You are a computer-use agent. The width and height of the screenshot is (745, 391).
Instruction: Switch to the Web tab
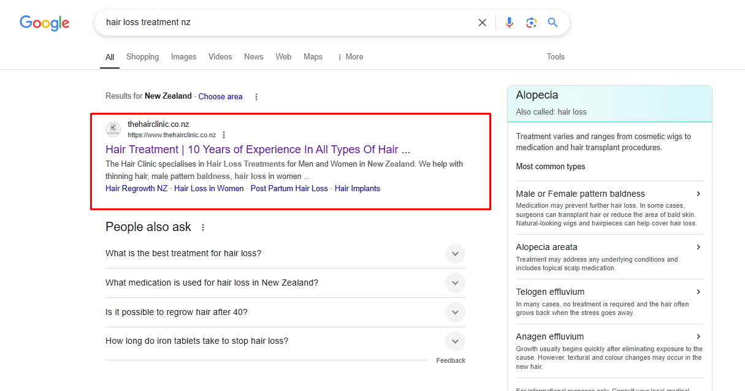point(283,57)
